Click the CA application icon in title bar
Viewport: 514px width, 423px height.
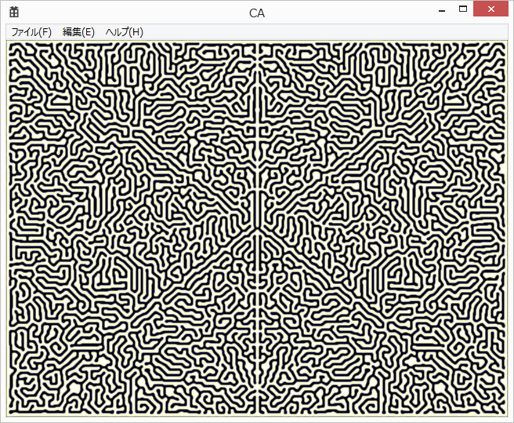point(14,12)
